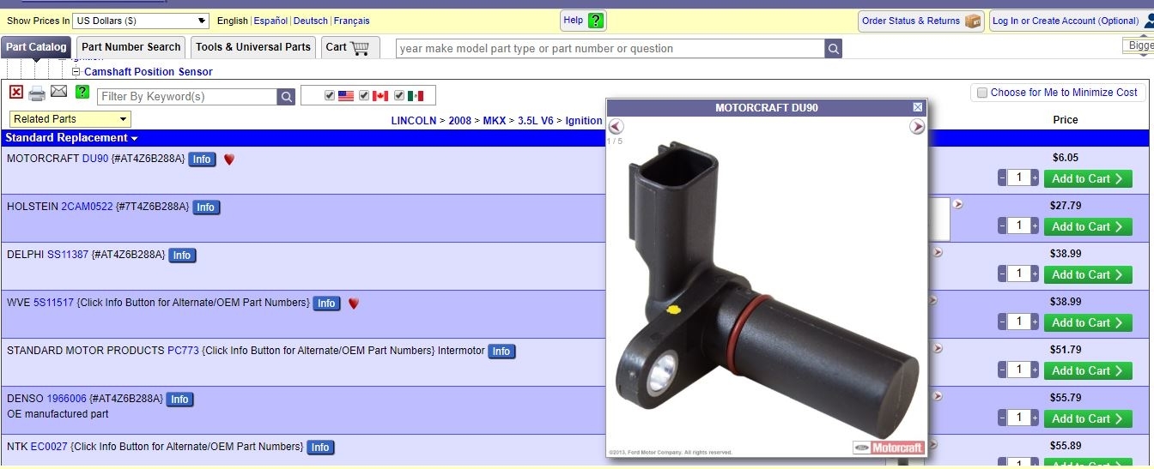The width and height of the screenshot is (1154, 469).
Task: Expand the Standard Replacement dropdown header
Action: [71, 138]
